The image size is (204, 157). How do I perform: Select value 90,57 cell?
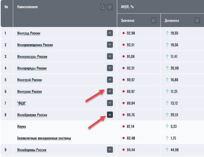pos(131,80)
